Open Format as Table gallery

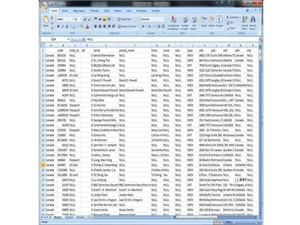coord(184,23)
